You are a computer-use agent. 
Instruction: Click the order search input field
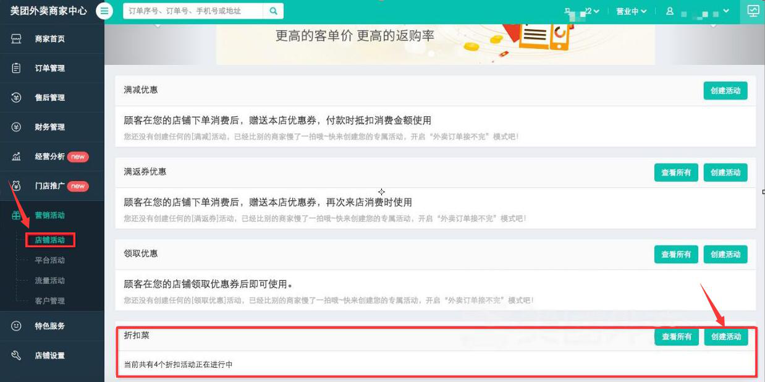[x=192, y=11]
